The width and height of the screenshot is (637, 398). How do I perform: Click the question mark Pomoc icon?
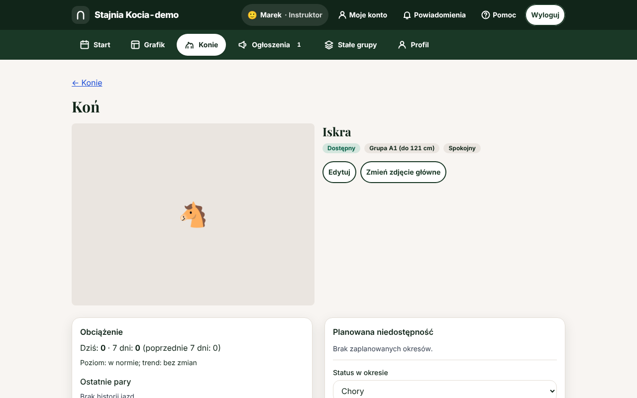486,15
